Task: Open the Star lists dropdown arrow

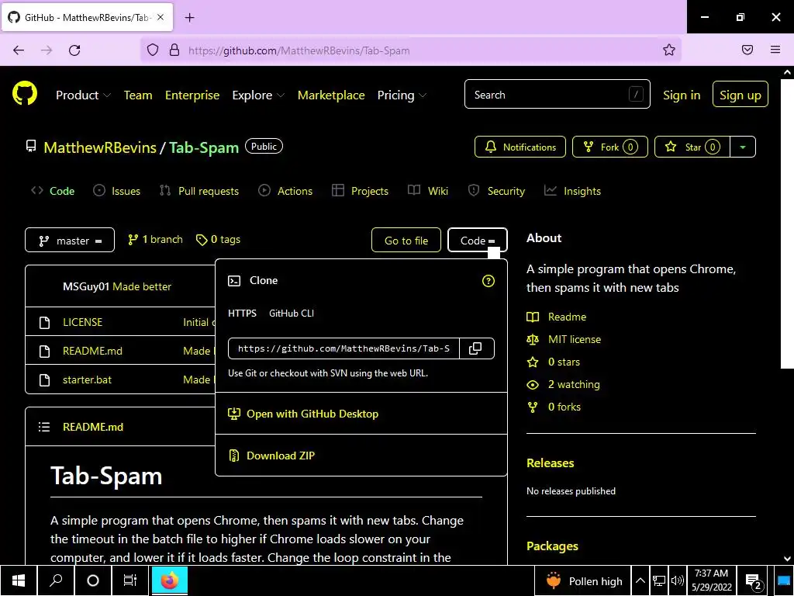Action: [743, 147]
